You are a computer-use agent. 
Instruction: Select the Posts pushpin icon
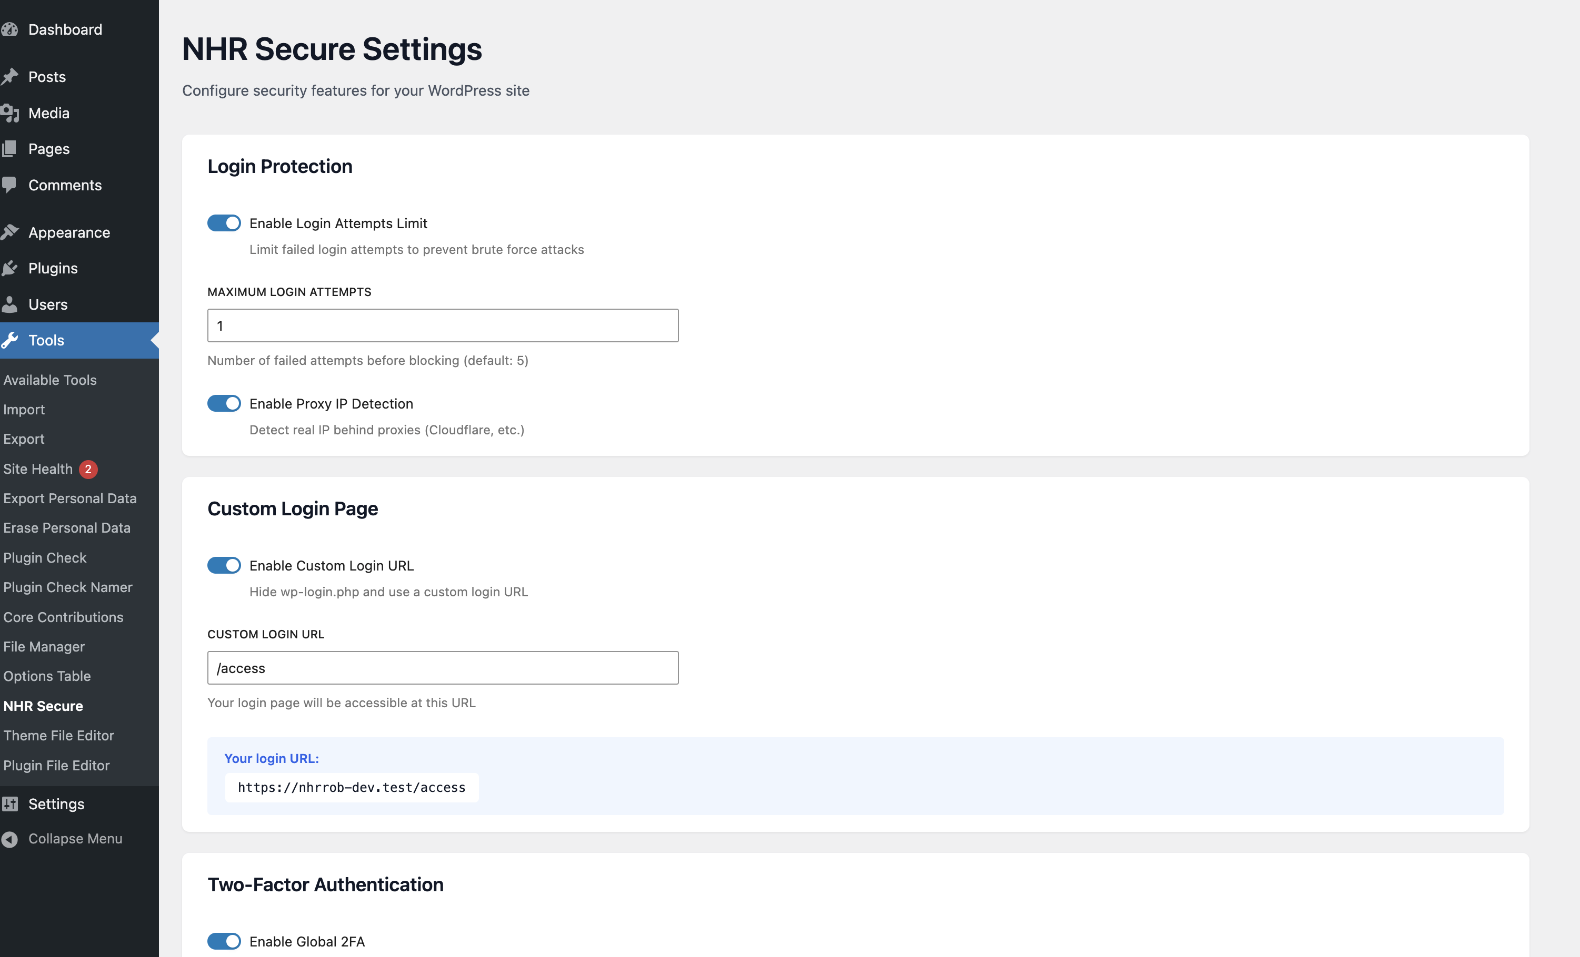click(x=11, y=76)
